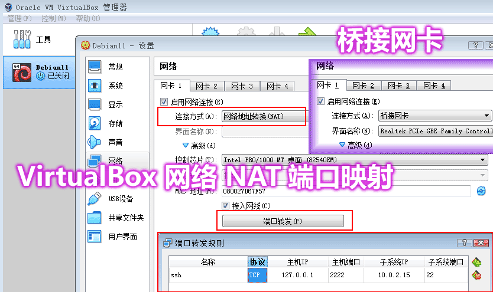Open the disabled dropdown arrow below 控制芯片
Screen dimensions: 493x292
click(482, 175)
